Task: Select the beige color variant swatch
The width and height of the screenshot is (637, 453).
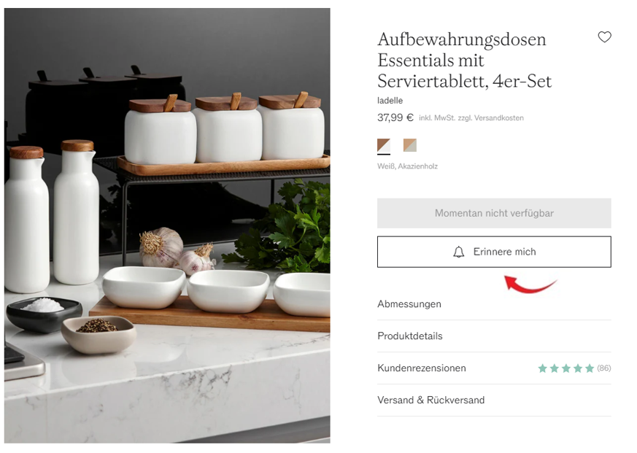Action: 409,145
